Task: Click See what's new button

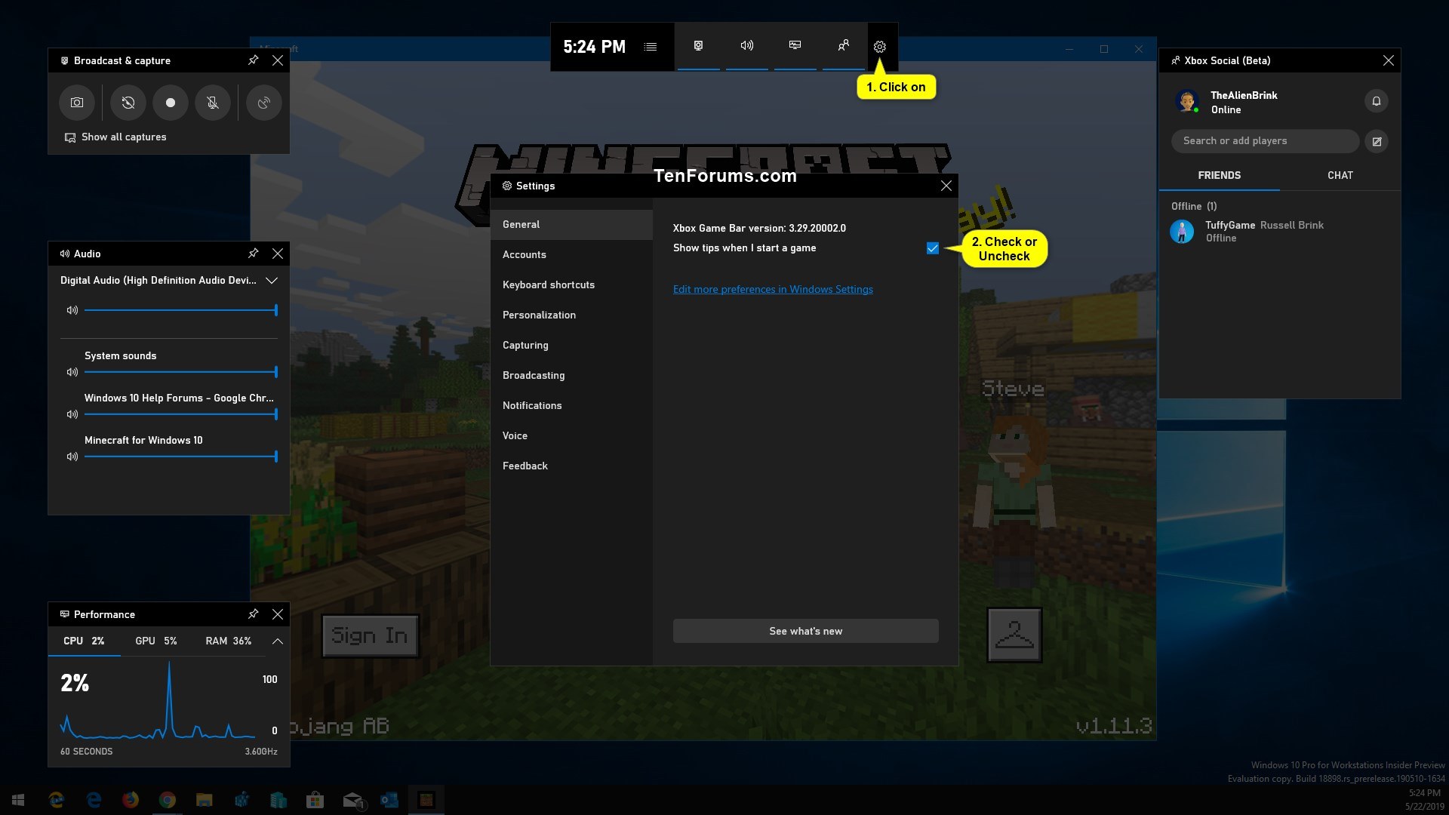Action: (804, 631)
